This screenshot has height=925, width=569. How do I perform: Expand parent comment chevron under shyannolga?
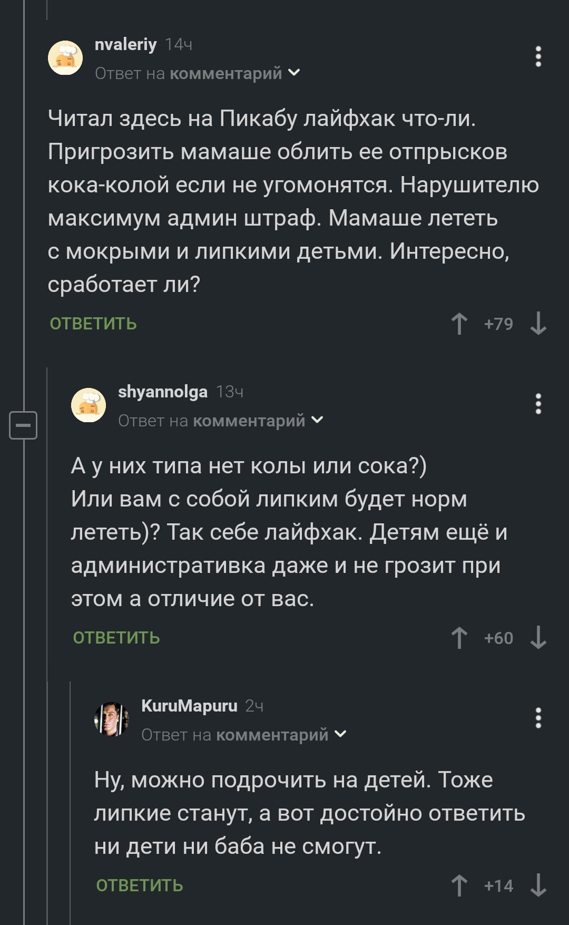point(317,420)
